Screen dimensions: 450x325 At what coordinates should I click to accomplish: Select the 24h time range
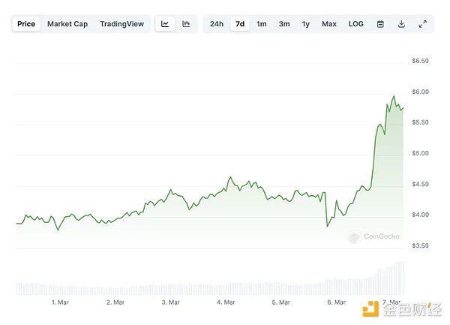coord(217,24)
